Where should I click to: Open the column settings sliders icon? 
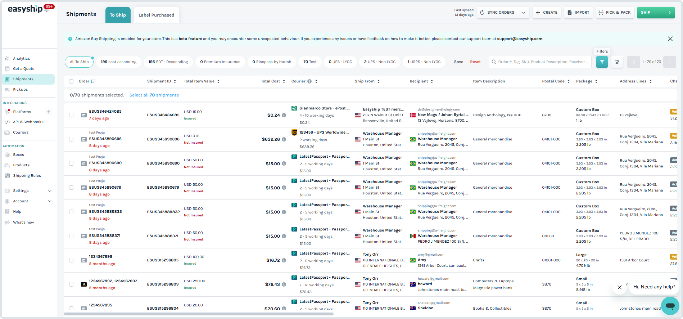click(x=617, y=62)
